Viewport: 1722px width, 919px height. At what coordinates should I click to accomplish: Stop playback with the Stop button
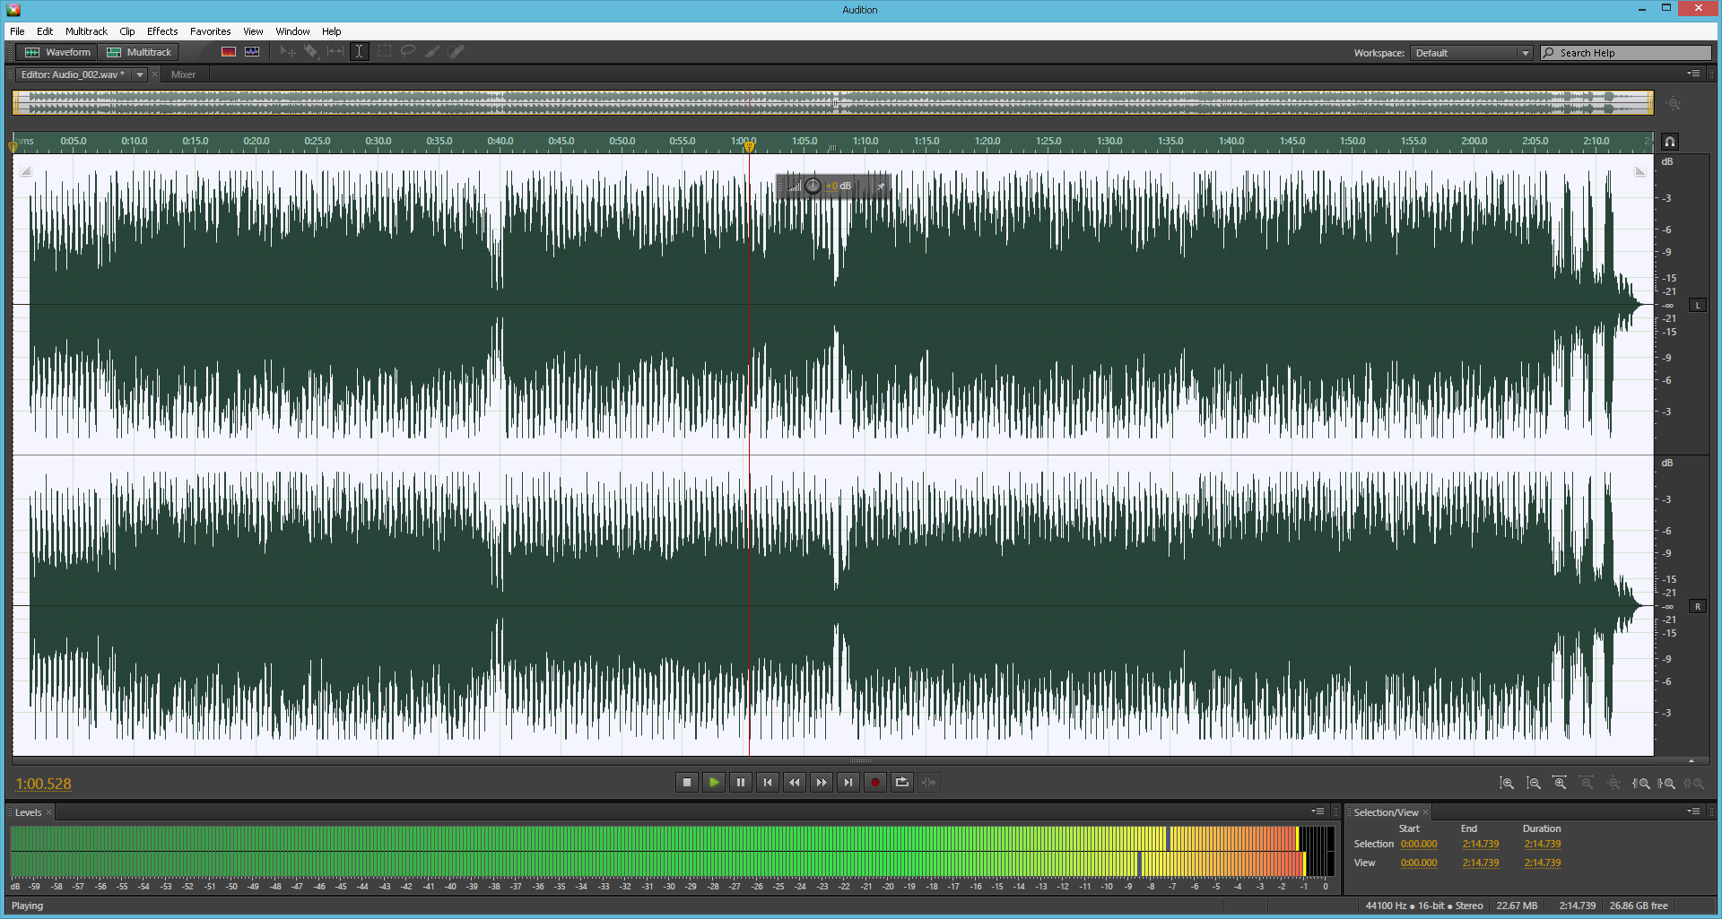point(687,783)
